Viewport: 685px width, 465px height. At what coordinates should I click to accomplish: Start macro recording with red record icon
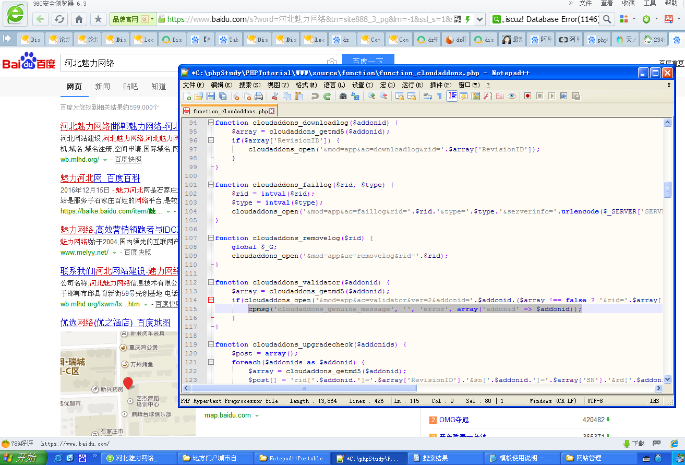[527, 96]
